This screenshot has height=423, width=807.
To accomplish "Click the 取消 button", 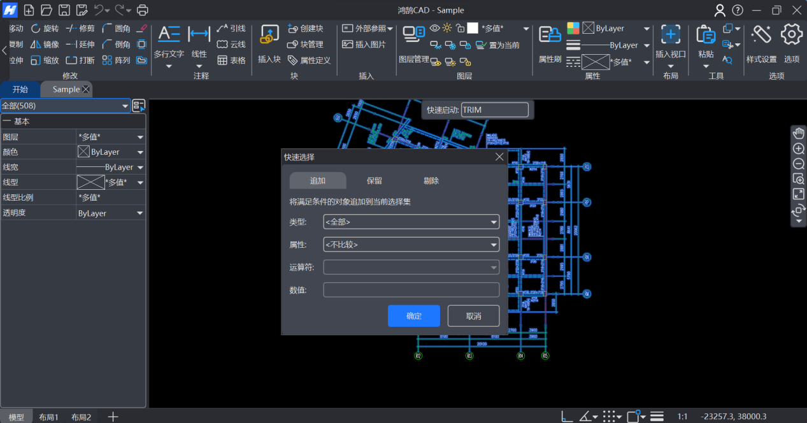I will pyautogui.click(x=473, y=316).
